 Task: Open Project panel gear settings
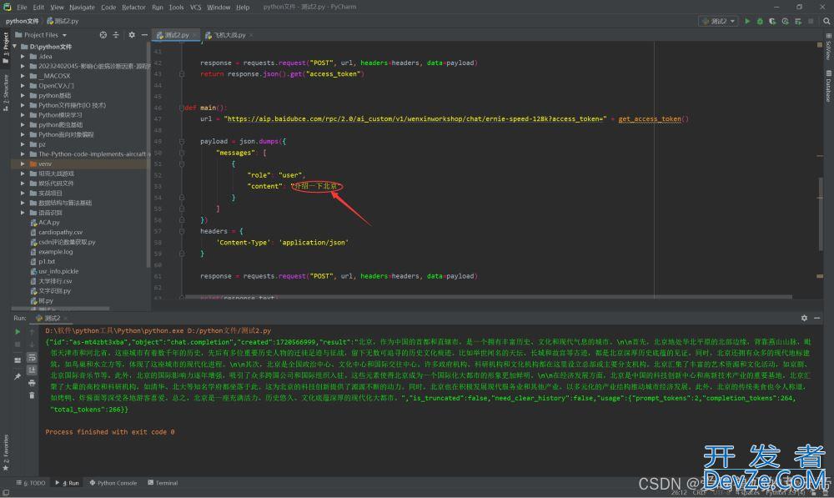pos(132,35)
